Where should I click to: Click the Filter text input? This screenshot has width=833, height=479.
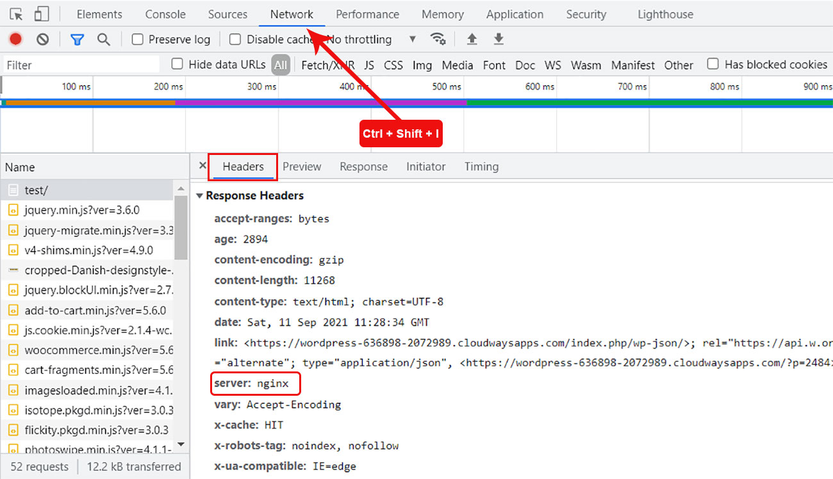click(x=81, y=65)
